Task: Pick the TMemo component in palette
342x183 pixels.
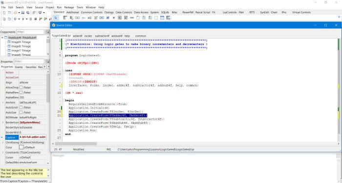Action: [x=96, y=18]
